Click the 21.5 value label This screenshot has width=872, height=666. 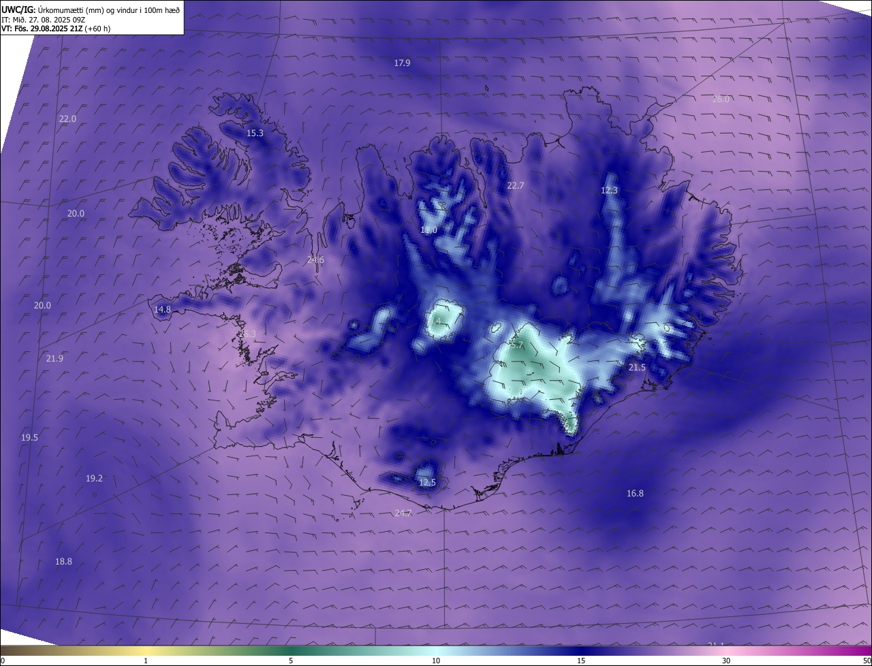[636, 367]
